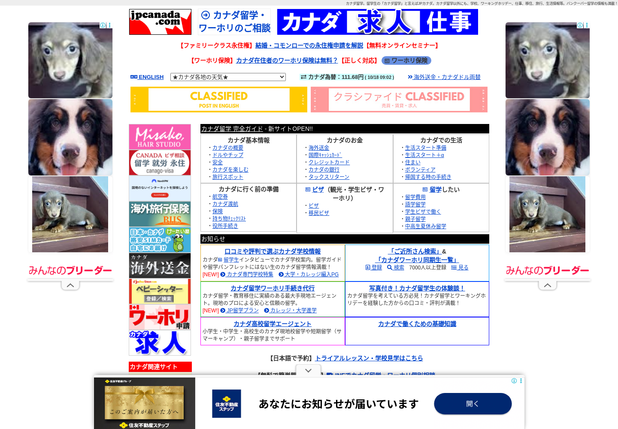Expand the left みんなのブリーダー ad chevron
The image size is (618, 429).
click(70, 285)
